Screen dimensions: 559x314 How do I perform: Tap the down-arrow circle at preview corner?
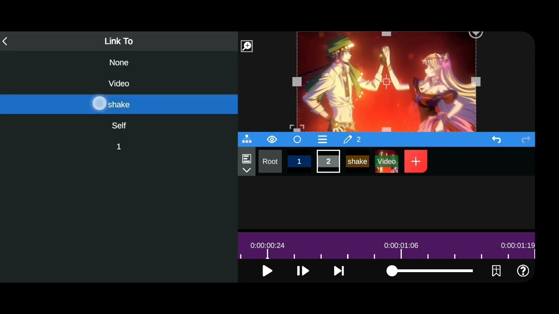tap(476, 34)
